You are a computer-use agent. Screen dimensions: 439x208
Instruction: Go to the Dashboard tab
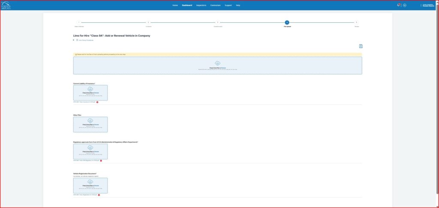click(x=187, y=5)
